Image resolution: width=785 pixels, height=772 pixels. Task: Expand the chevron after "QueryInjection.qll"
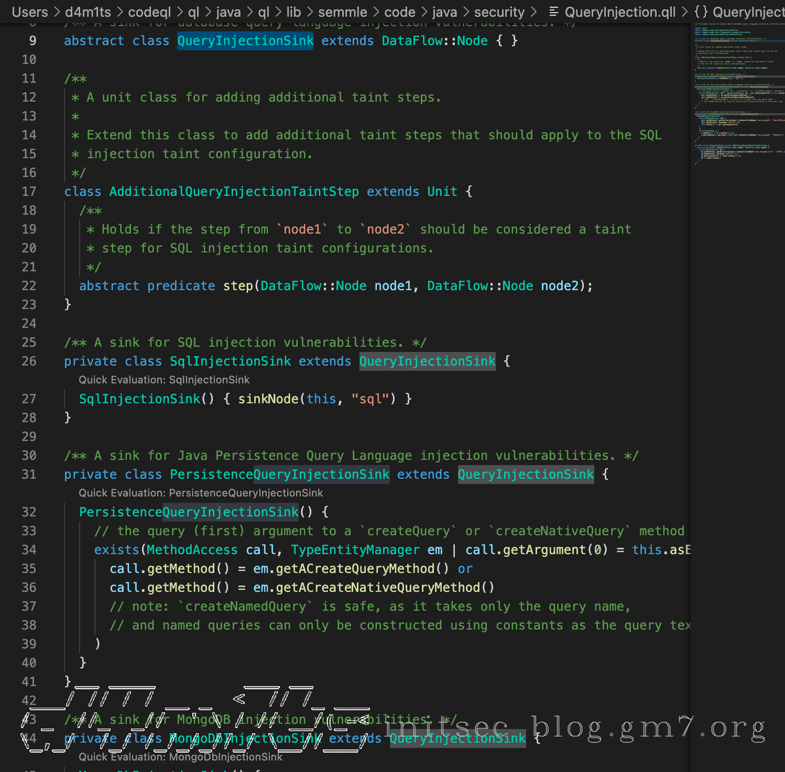[685, 12]
